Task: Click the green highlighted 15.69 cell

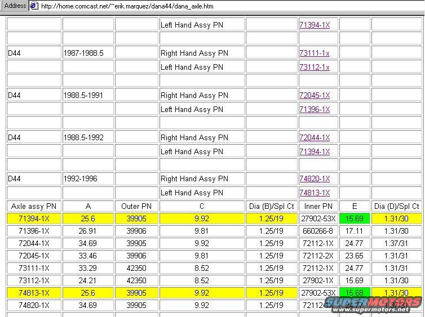Action: pos(354,218)
